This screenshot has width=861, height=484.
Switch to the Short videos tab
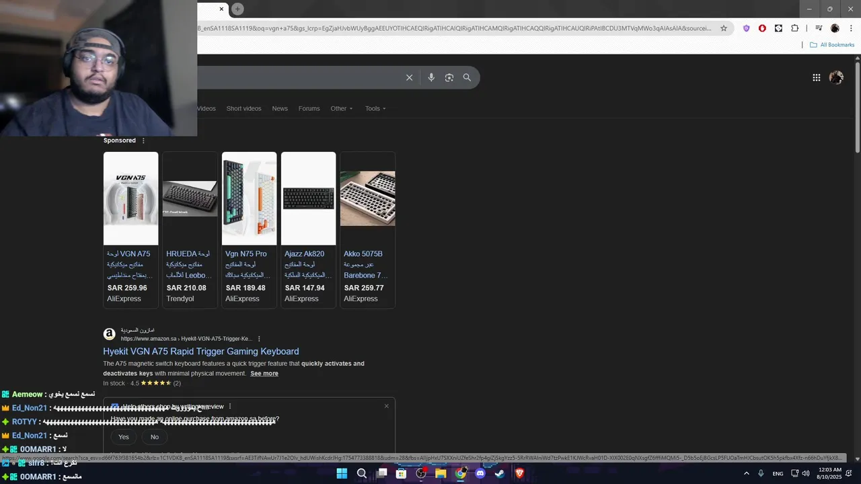244,108
